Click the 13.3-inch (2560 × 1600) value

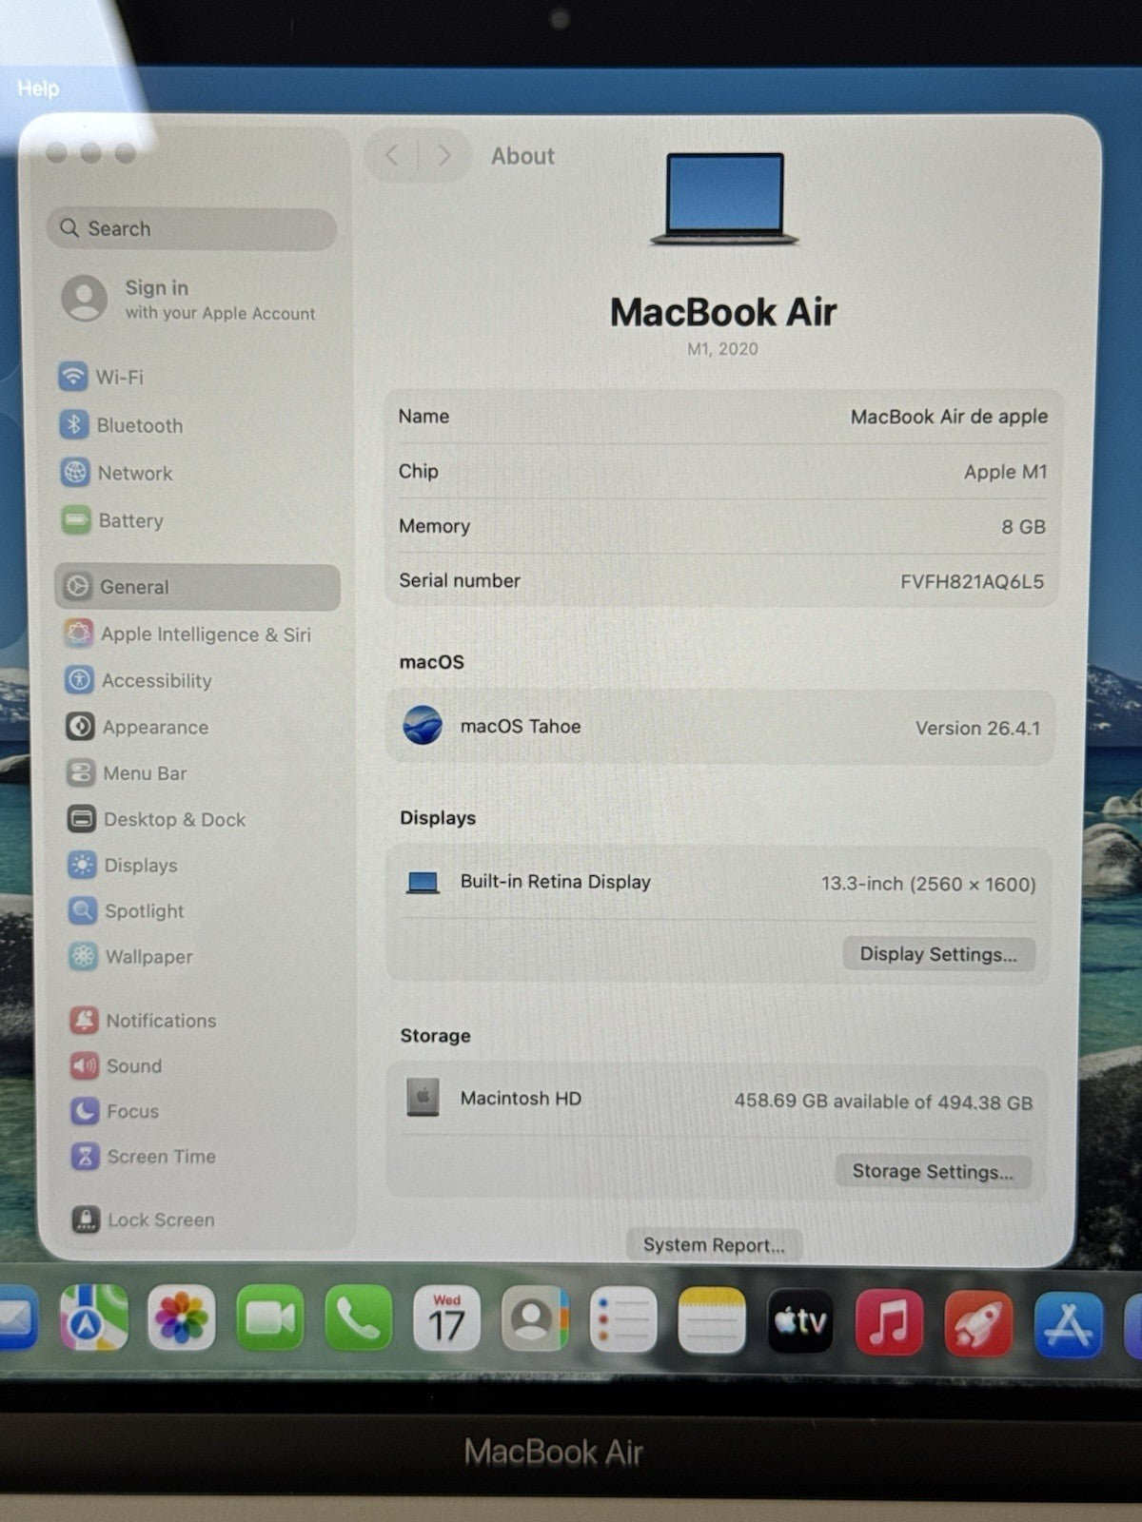click(928, 884)
